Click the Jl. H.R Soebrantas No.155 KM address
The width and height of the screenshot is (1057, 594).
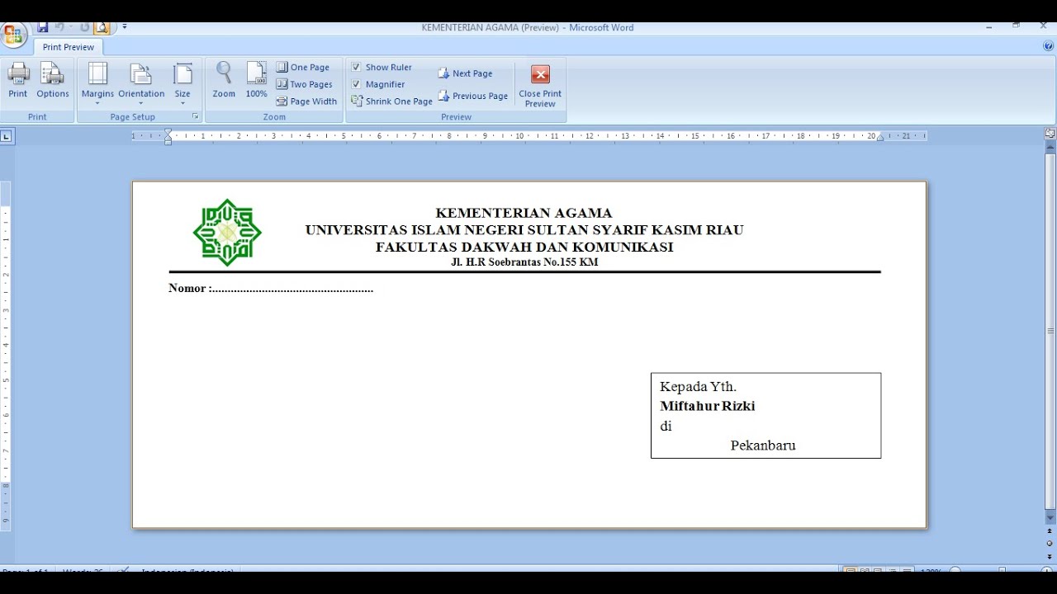(x=524, y=262)
